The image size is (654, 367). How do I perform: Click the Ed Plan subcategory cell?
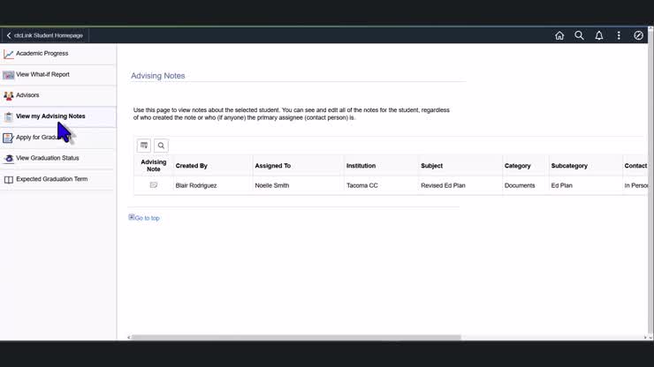562,185
